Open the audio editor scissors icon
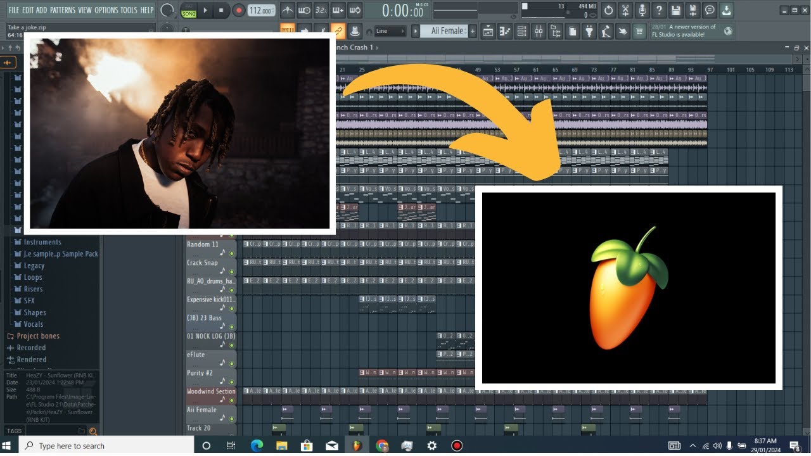Screen dimensions: 811x456 (x=626, y=10)
